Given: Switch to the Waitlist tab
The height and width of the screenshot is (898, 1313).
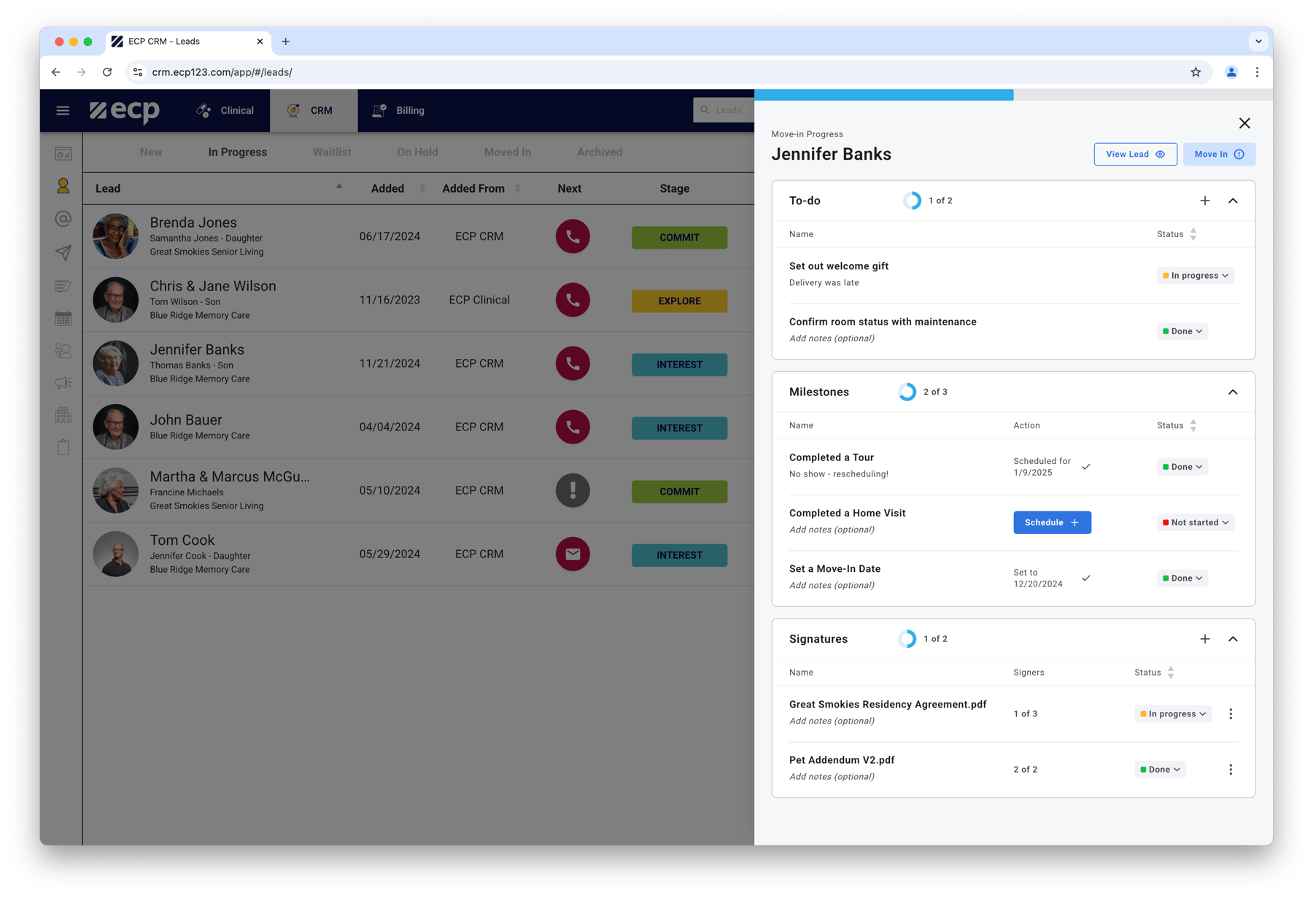Looking at the screenshot, I should [x=332, y=152].
